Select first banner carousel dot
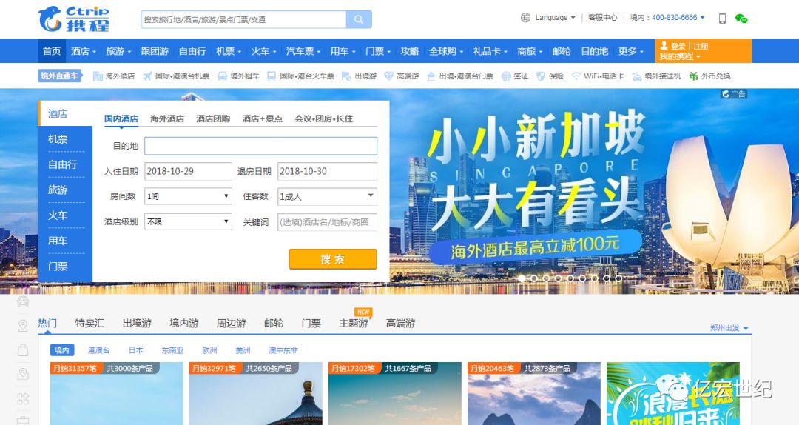799x425 pixels. 522,278
